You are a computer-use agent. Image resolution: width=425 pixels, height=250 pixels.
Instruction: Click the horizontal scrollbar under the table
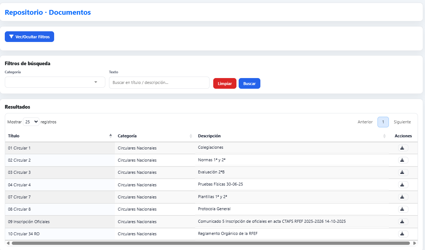point(211,243)
